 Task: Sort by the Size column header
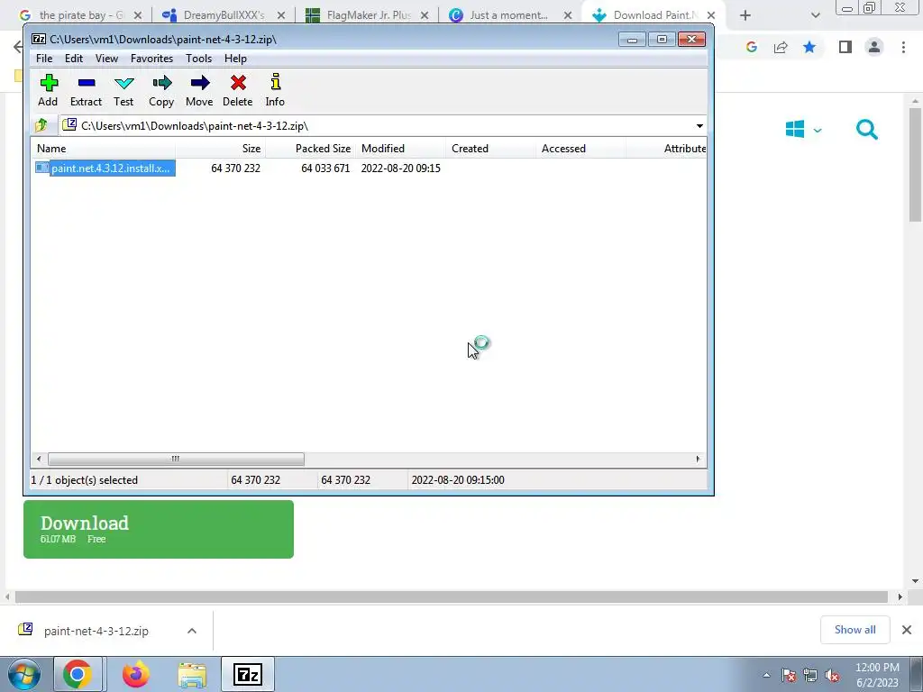220,149
